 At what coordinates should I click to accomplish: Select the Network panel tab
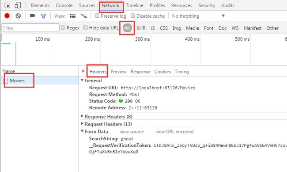point(110,5)
